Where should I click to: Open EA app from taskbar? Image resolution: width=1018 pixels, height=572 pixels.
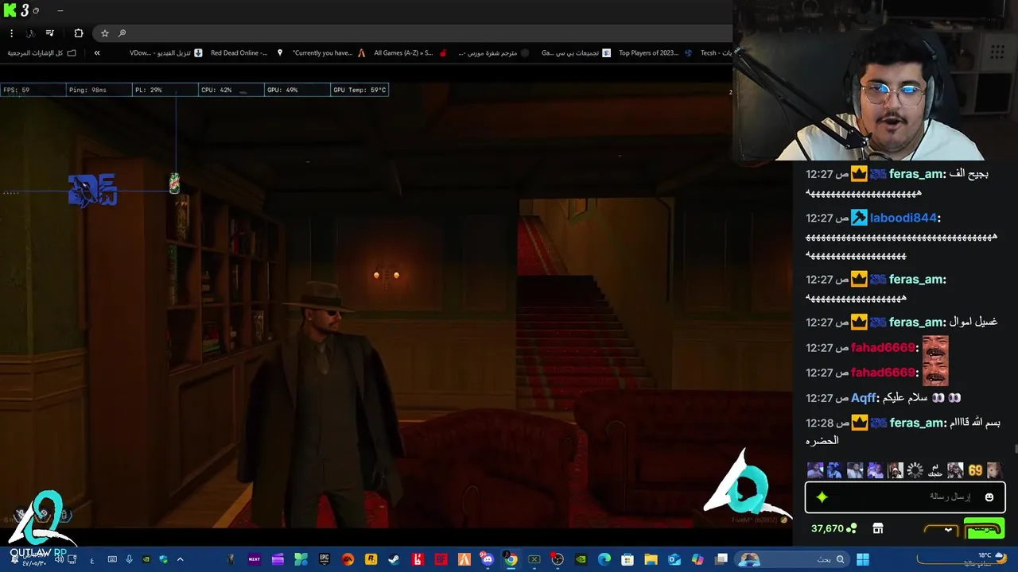click(348, 559)
